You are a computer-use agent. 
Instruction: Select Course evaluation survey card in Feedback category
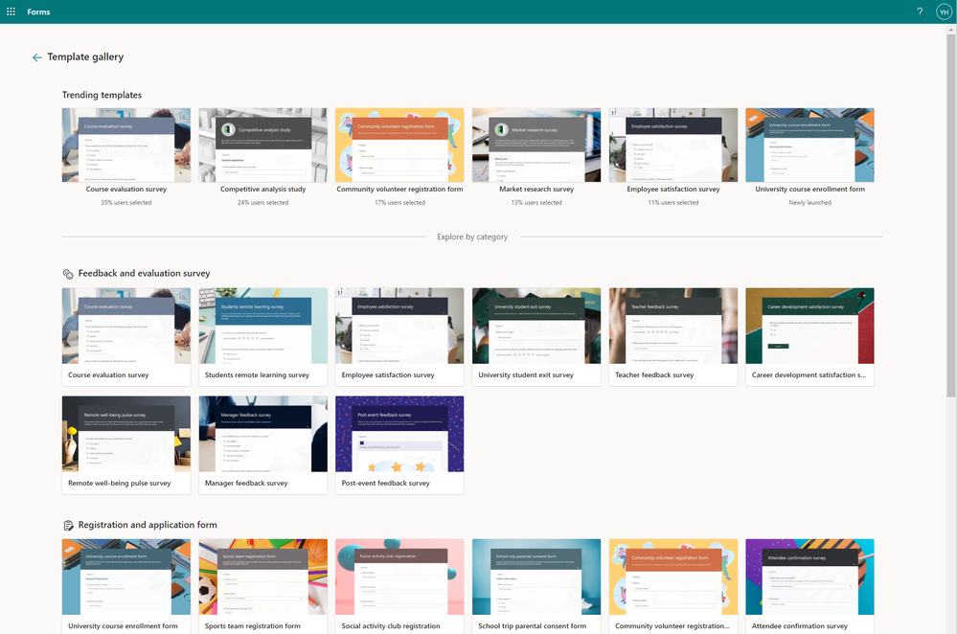pyautogui.click(x=126, y=337)
